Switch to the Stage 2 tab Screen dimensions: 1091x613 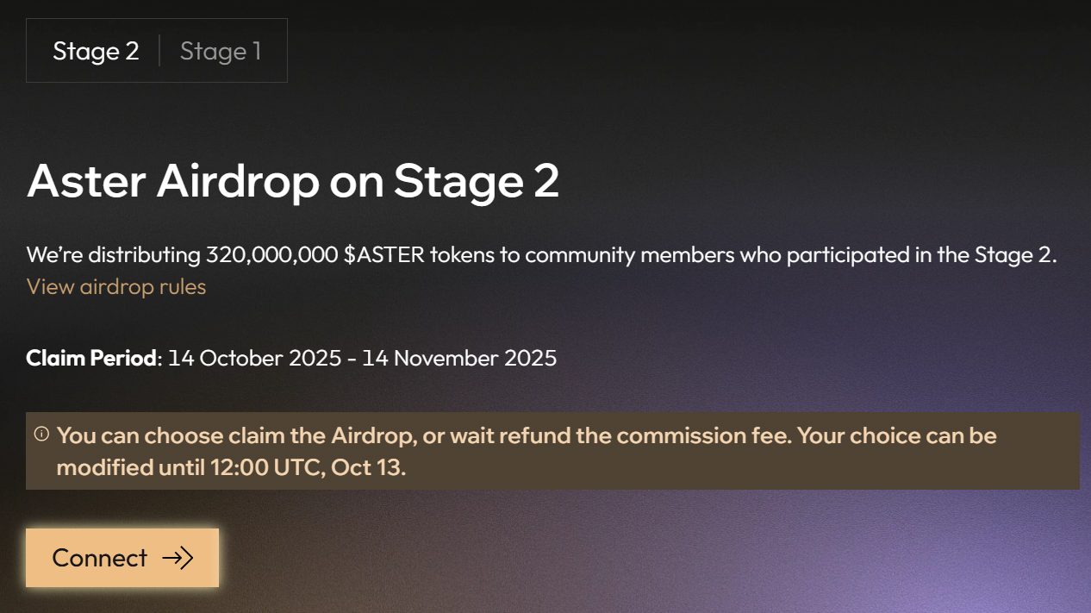pyautogui.click(x=96, y=52)
